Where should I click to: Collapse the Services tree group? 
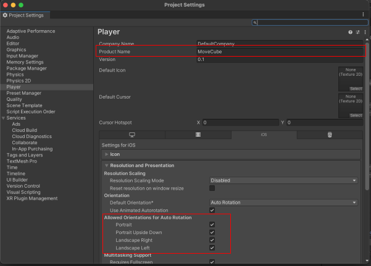(3, 118)
